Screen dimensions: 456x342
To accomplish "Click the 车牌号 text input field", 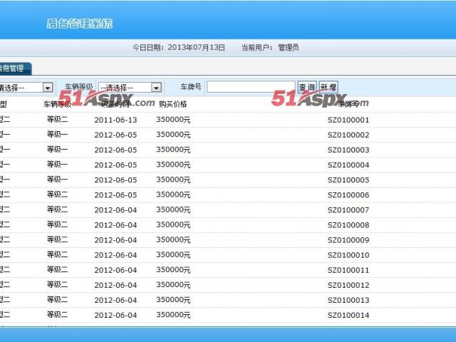I will [x=251, y=87].
